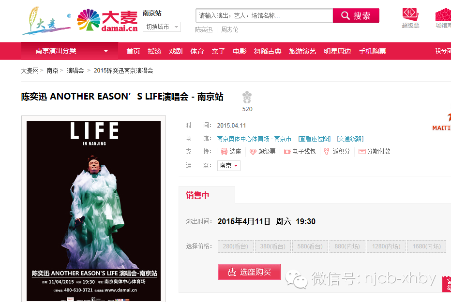Click the concert title heading
This screenshot has width=451, height=302.
pyautogui.click(x=122, y=97)
